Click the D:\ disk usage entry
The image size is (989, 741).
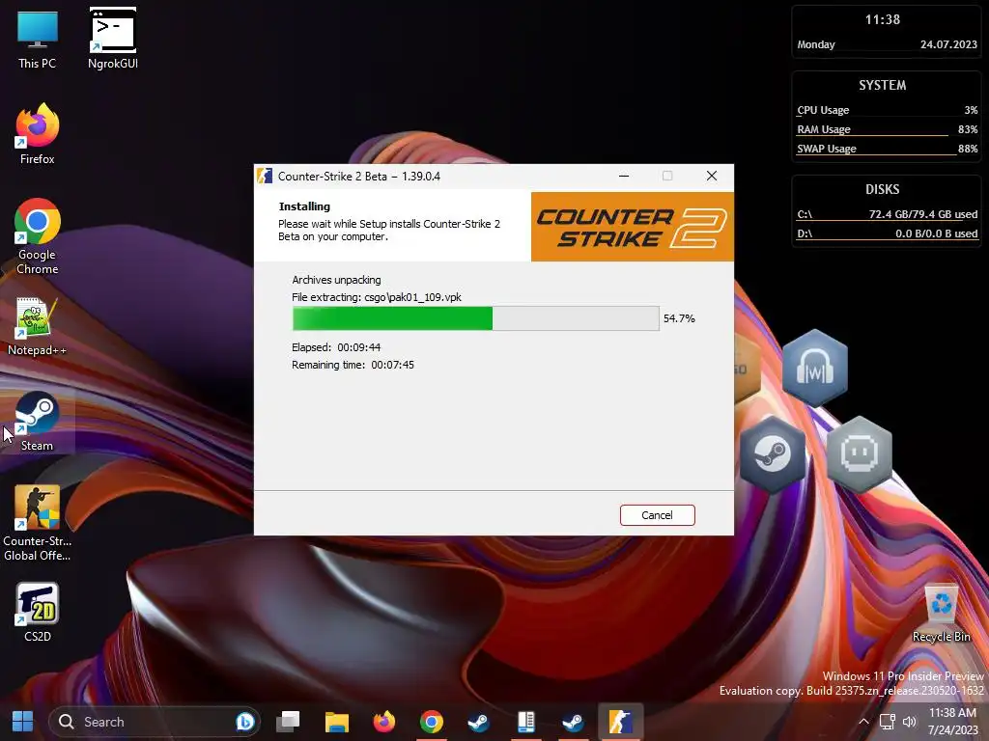(x=887, y=233)
